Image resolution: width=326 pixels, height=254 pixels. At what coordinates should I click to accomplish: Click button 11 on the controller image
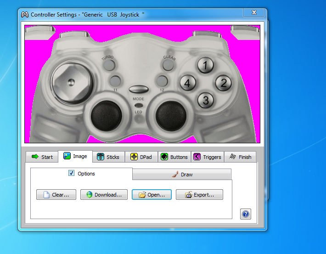115,81
